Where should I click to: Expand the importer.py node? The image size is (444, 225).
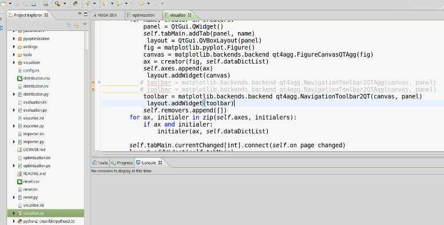(x=14, y=141)
